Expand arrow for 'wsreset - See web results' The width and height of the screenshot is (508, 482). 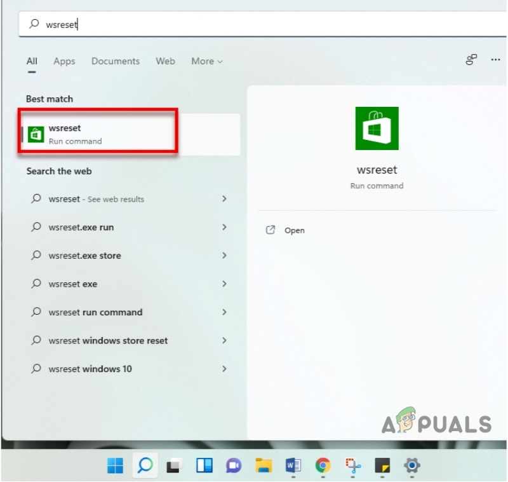point(224,199)
